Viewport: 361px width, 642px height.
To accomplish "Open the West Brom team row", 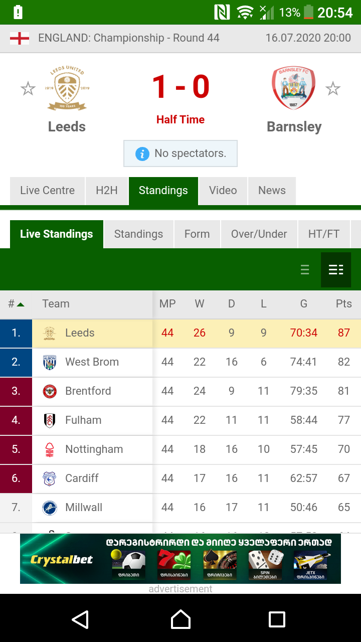I will point(92,362).
